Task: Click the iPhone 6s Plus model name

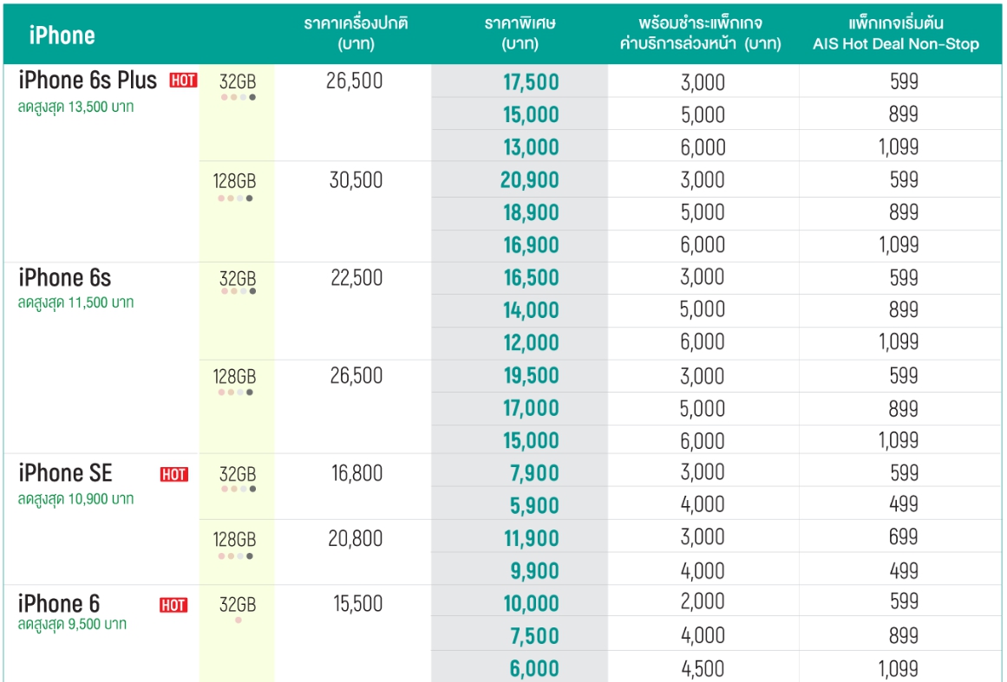Action: point(88,81)
